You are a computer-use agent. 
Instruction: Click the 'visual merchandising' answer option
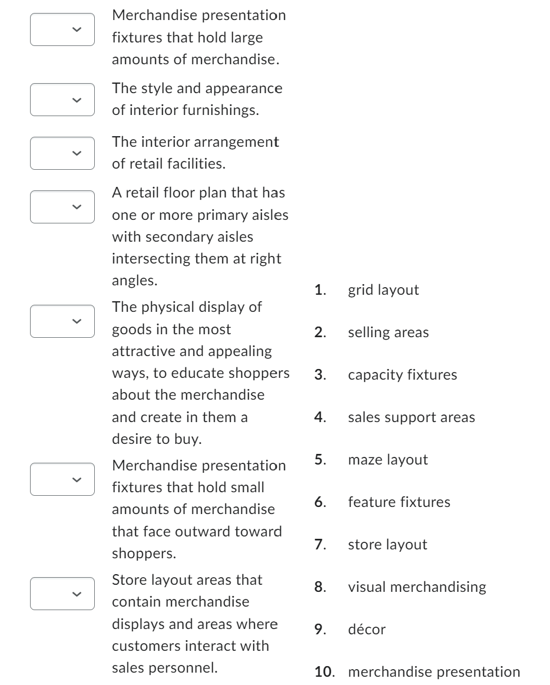point(417,587)
